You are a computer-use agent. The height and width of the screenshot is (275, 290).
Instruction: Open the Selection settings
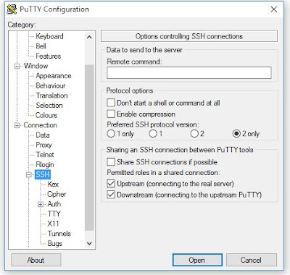[49, 106]
